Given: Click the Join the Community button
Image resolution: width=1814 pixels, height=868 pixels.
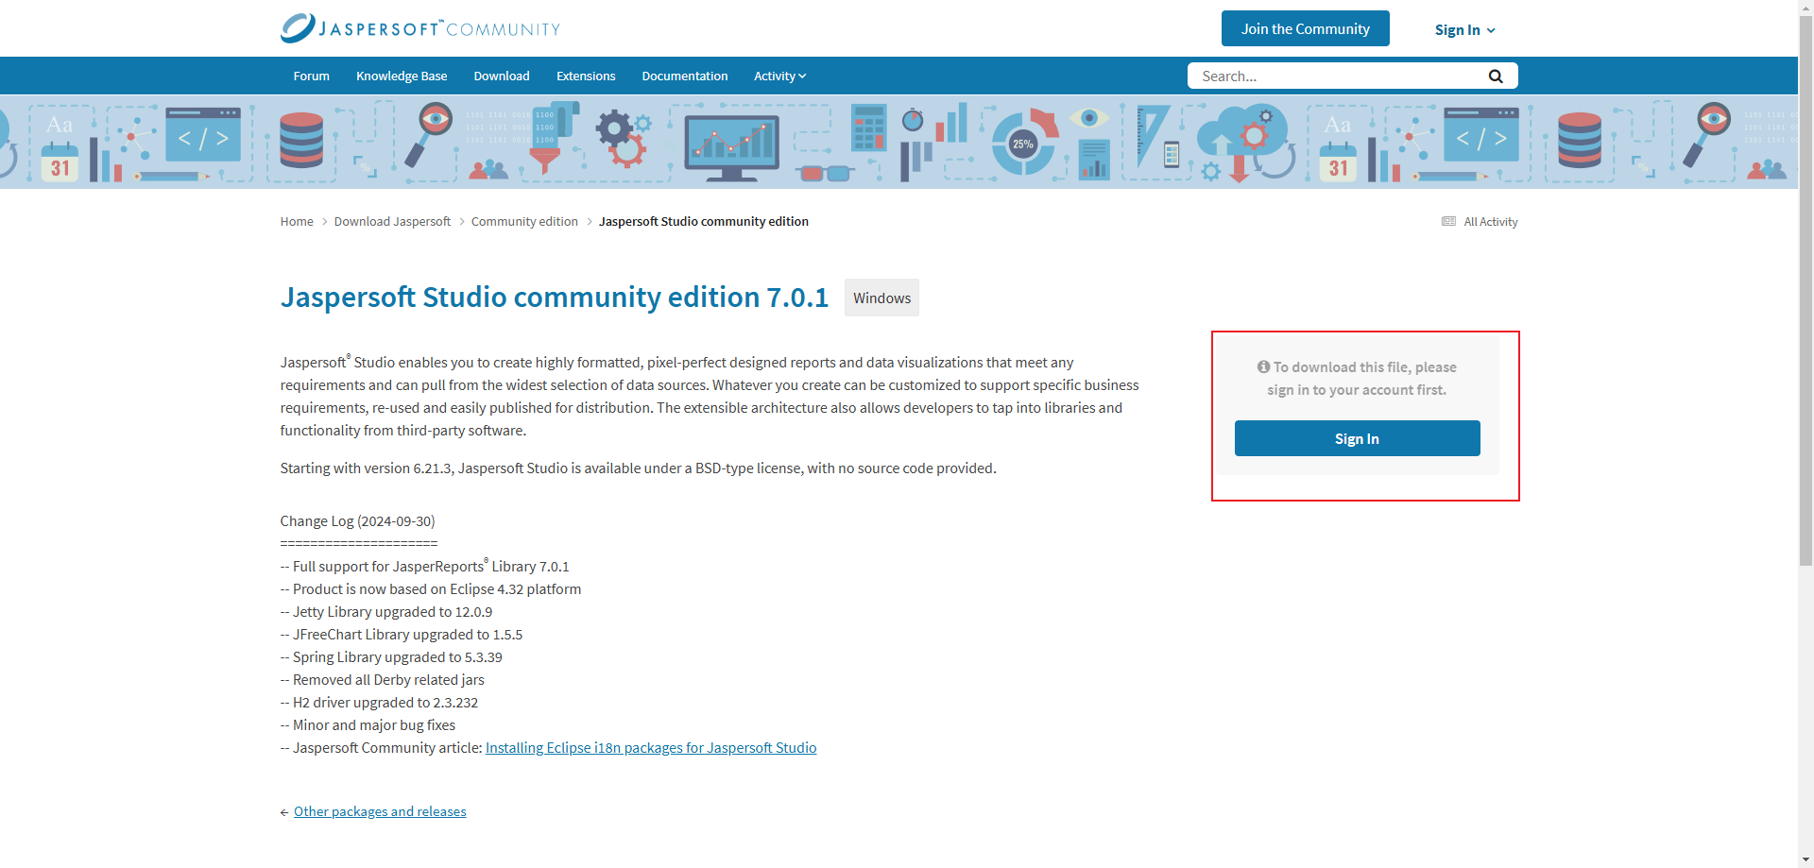Looking at the screenshot, I should (x=1305, y=28).
